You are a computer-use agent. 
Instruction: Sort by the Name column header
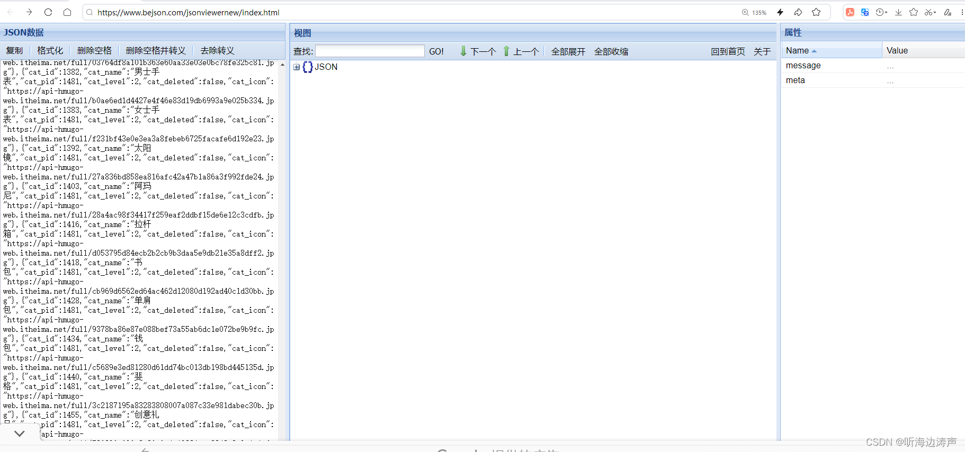tap(832, 50)
